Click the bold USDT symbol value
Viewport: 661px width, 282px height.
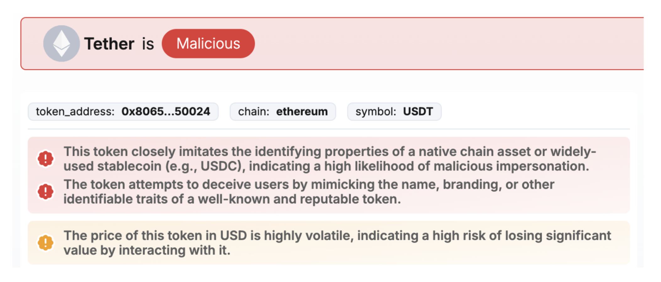[x=418, y=112]
